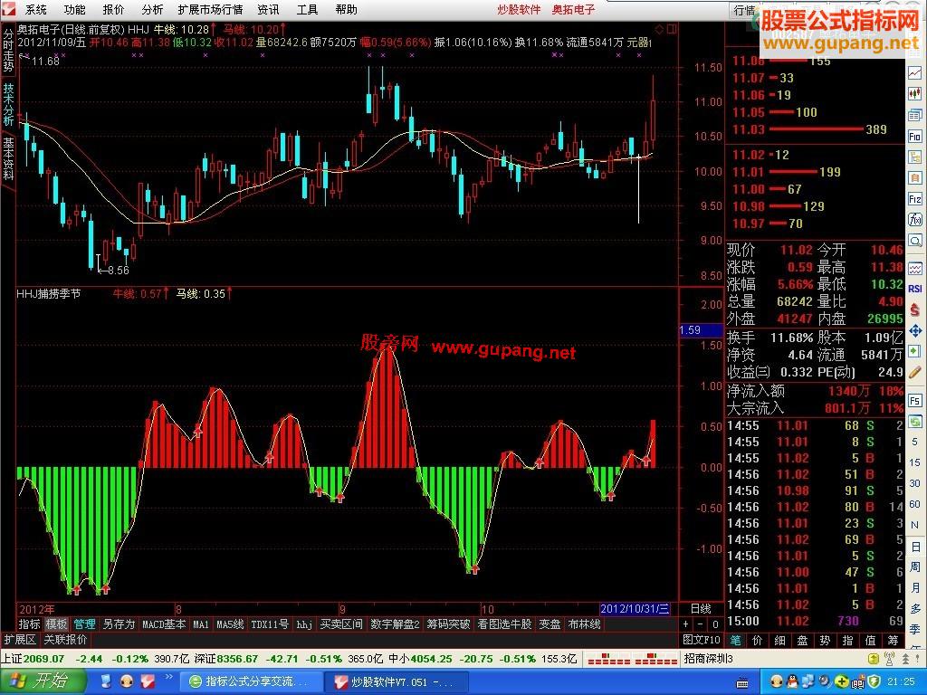This screenshot has width=927, height=695.
Task: Select the TDX11号 indicator template
Action: [270, 624]
